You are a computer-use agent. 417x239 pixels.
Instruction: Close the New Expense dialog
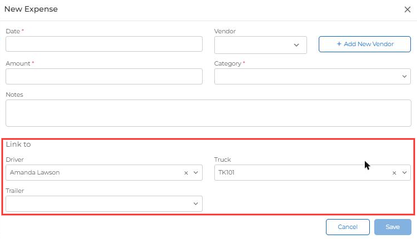[x=407, y=9]
